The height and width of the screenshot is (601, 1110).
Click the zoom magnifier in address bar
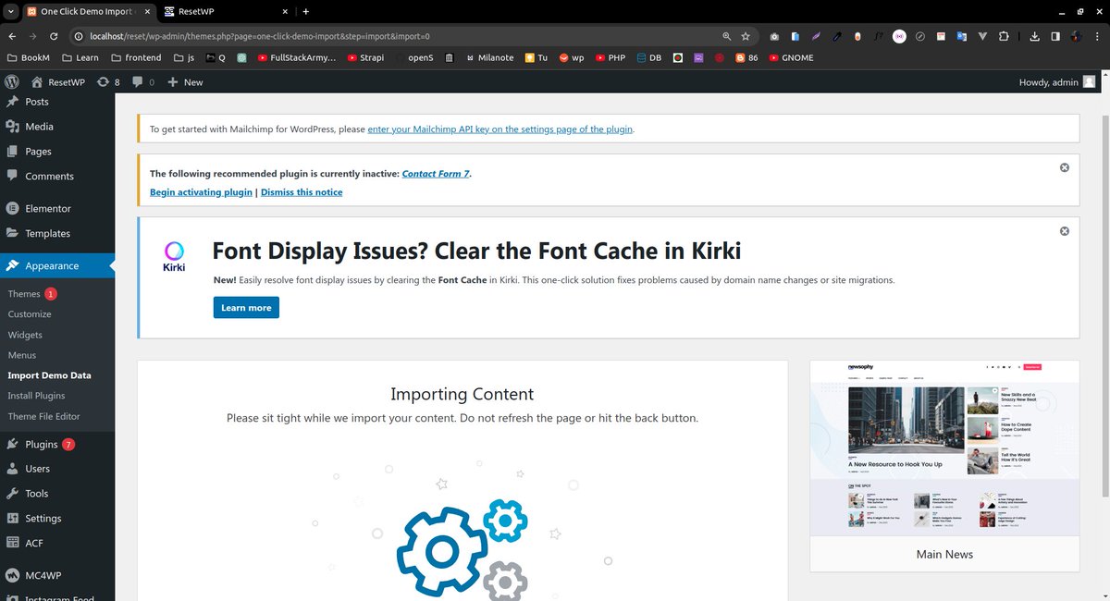pos(727,36)
